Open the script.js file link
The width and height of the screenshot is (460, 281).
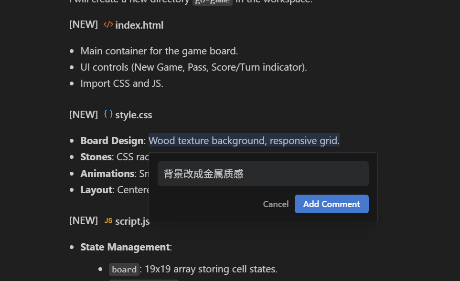click(x=132, y=221)
